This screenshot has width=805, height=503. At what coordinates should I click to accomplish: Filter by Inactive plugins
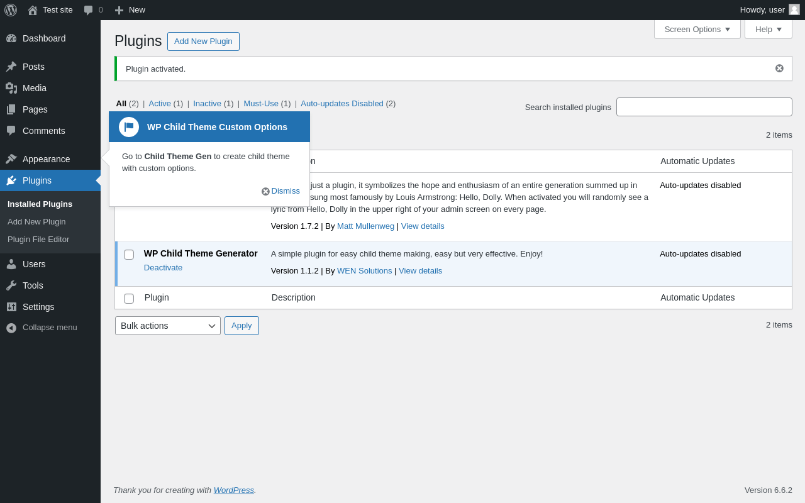[207, 103]
